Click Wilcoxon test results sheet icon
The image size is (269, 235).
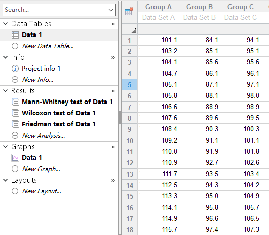coord(15,113)
